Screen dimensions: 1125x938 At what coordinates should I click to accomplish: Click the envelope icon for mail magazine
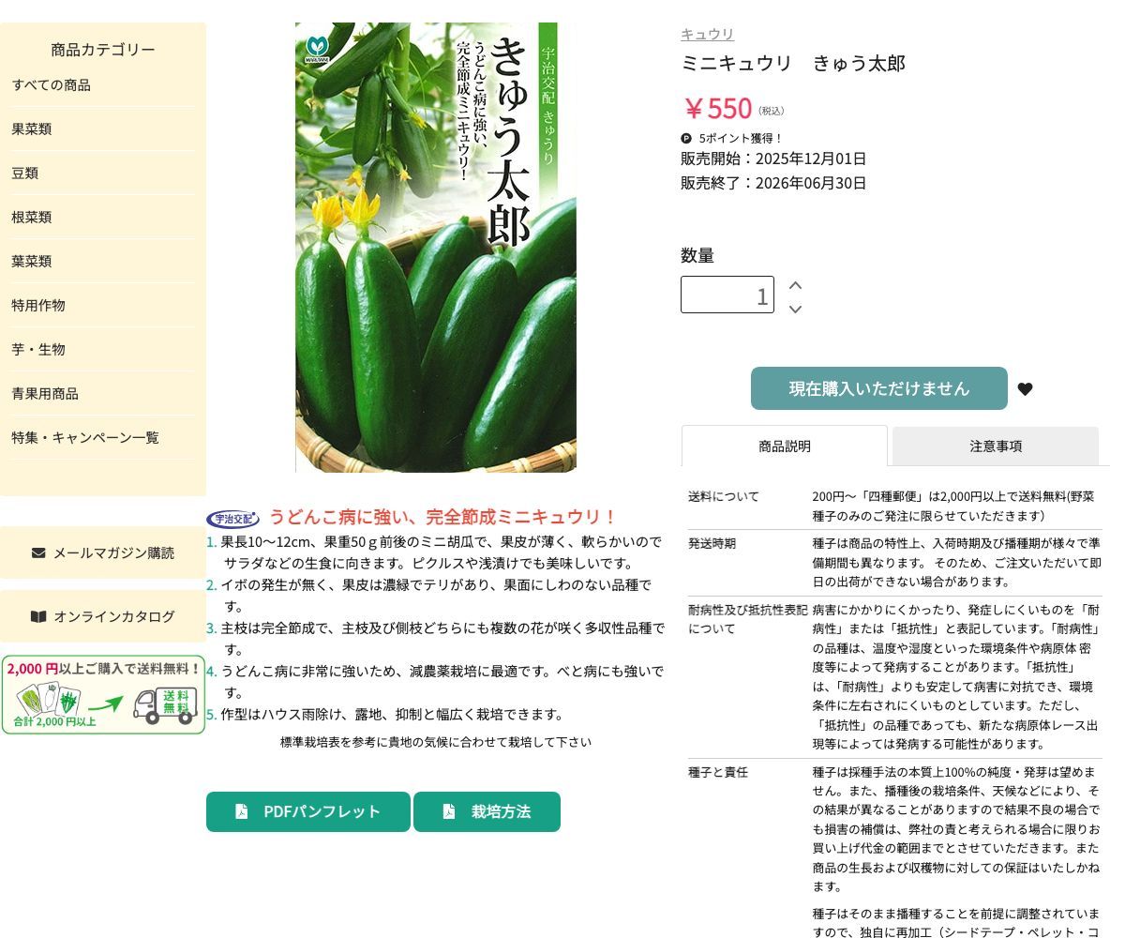coord(38,552)
